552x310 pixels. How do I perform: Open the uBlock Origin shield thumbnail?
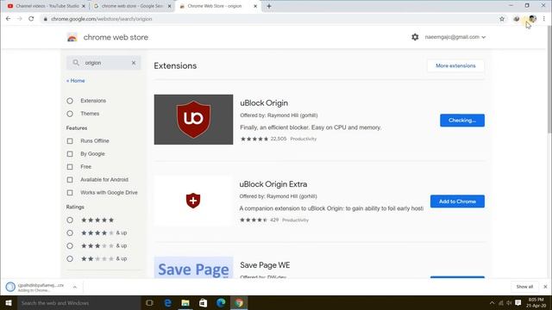(193, 119)
